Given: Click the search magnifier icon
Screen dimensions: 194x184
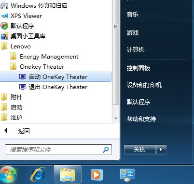Looking at the screenshot, I should (x=106, y=150).
